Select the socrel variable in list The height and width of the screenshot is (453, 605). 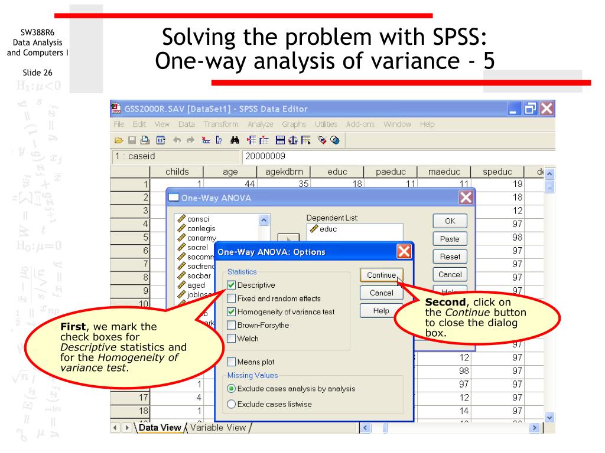197,247
